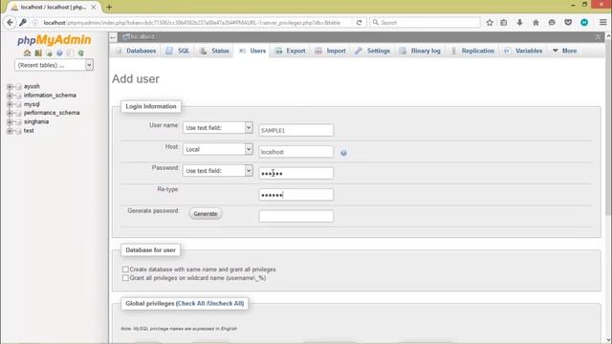
Task: Expand the information_schema database node
Action: tap(10, 96)
